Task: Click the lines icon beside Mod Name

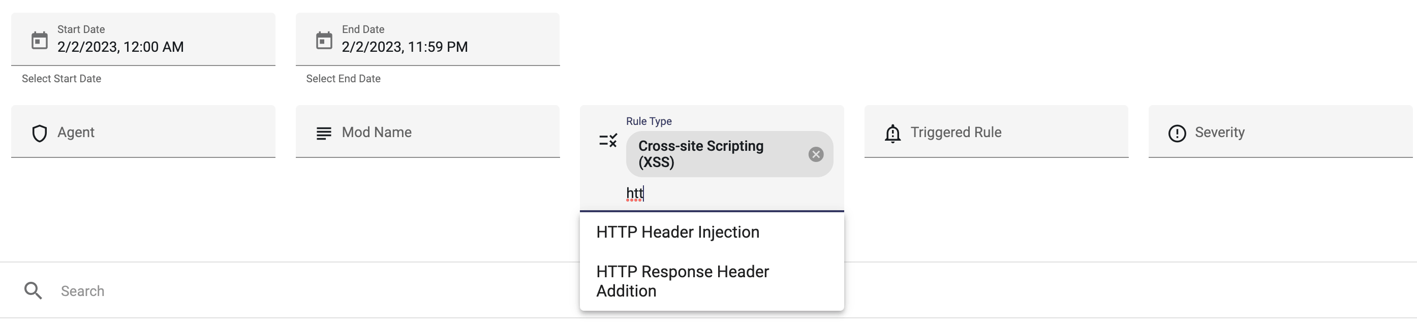Action: pos(324,133)
